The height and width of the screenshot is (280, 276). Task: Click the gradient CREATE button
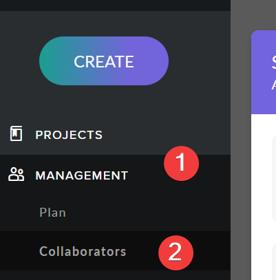(x=104, y=61)
